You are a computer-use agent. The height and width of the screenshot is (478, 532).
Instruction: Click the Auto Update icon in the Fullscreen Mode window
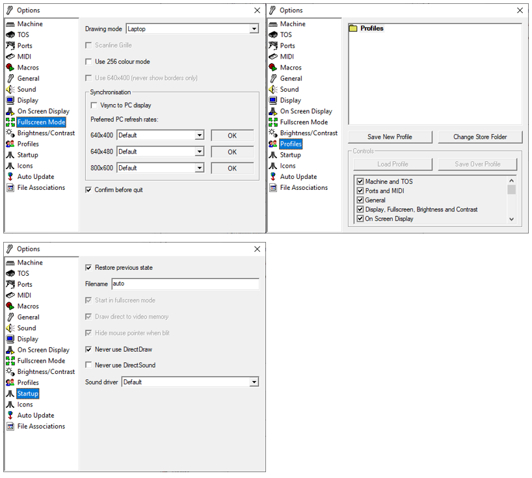tap(10, 177)
